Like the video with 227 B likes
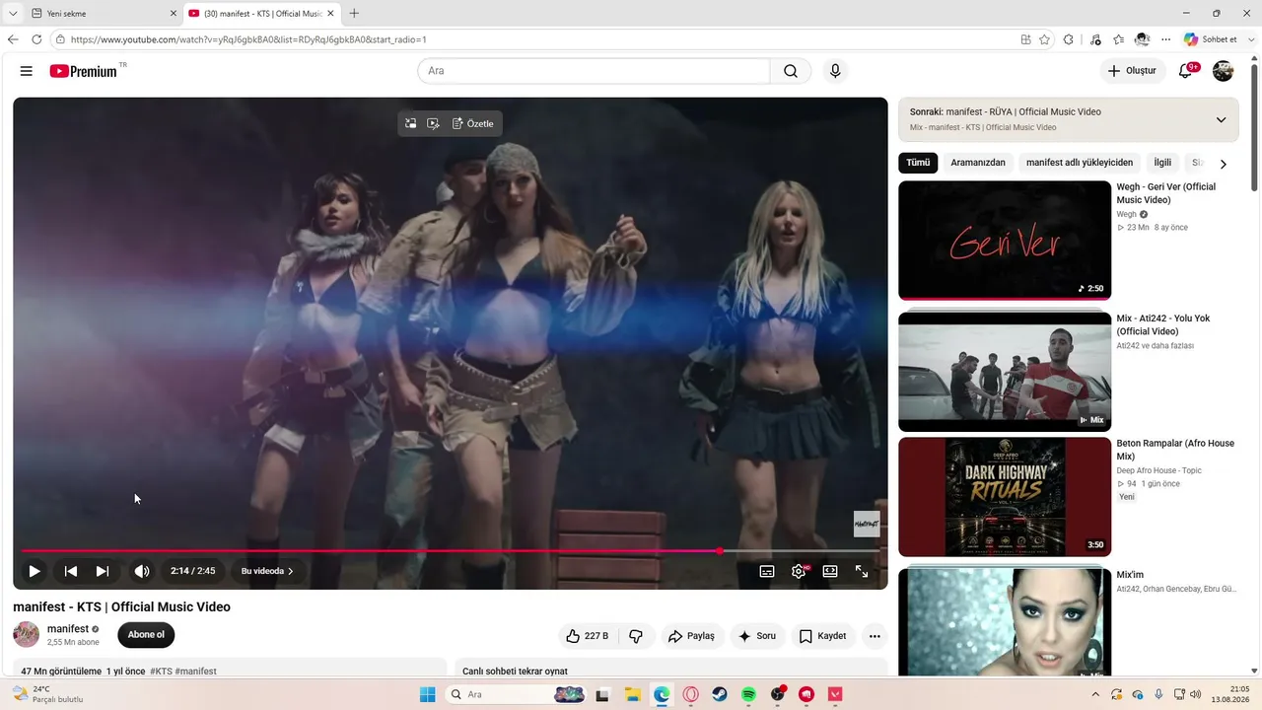Viewport: 1262px width, 710px height. click(587, 636)
